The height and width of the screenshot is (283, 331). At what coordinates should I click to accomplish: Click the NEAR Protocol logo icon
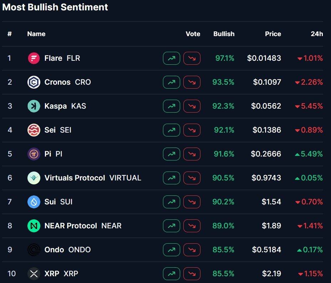click(x=34, y=226)
